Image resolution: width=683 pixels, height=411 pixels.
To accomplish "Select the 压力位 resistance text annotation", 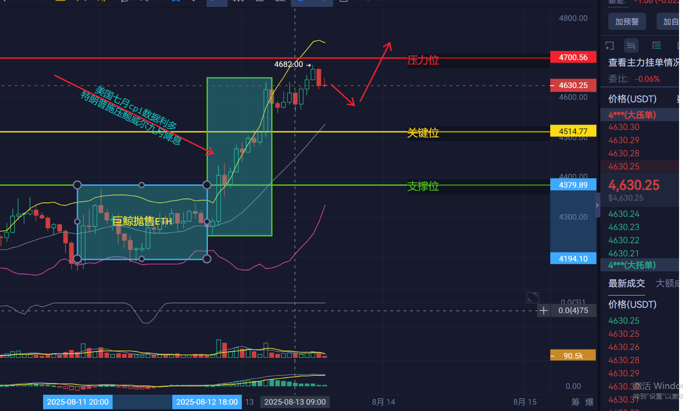I will point(423,60).
